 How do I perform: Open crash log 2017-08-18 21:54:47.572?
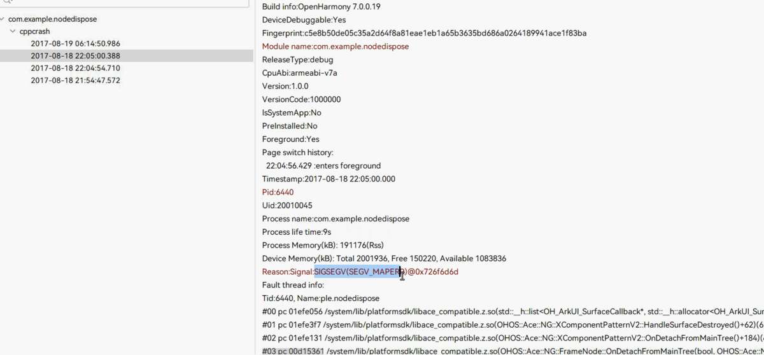(75, 80)
